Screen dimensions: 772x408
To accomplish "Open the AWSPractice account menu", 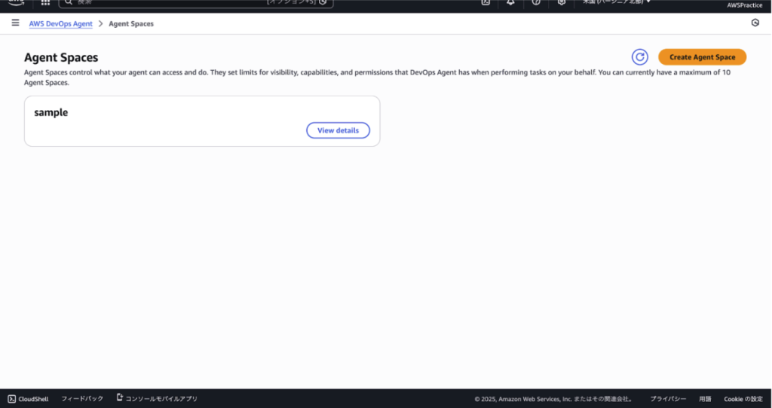I will tap(744, 5).
